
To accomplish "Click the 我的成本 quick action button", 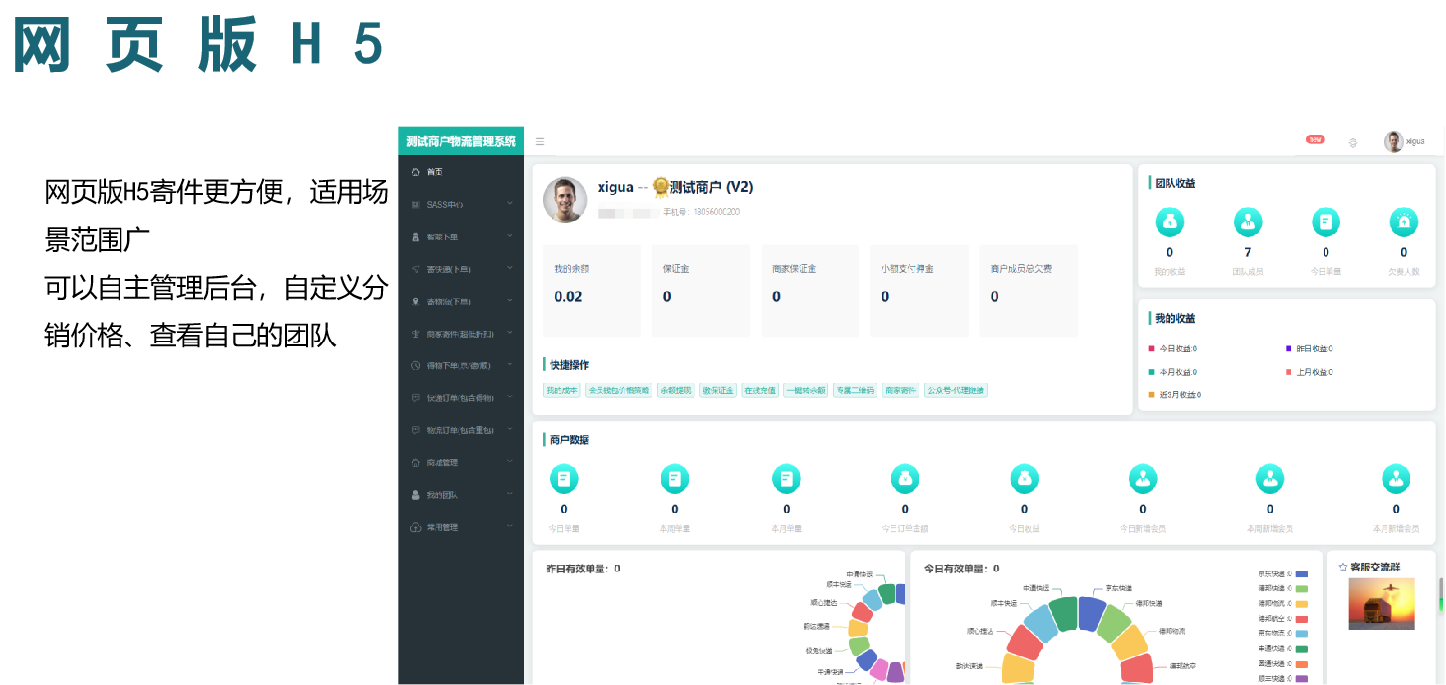I will [562, 391].
